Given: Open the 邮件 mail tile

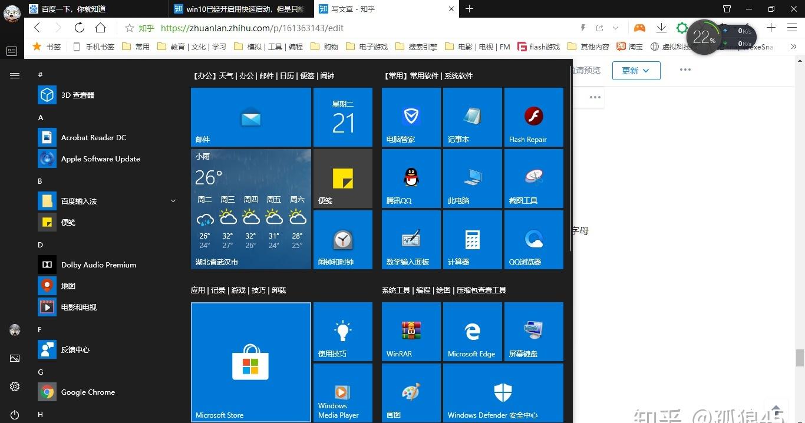Looking at the screenshot, I should point(251,117).
